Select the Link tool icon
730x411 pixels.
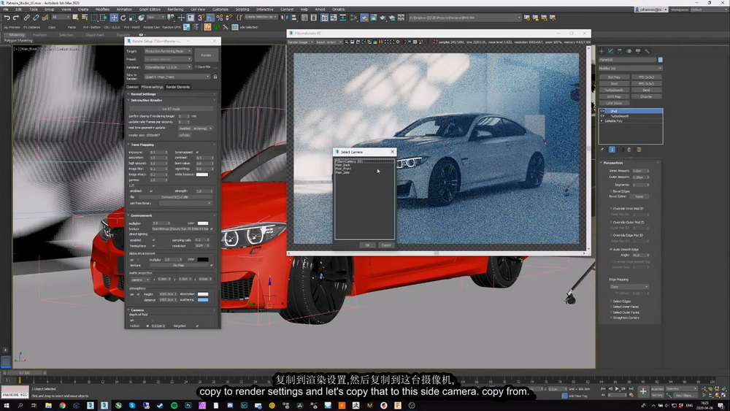(x=26, y=18)
